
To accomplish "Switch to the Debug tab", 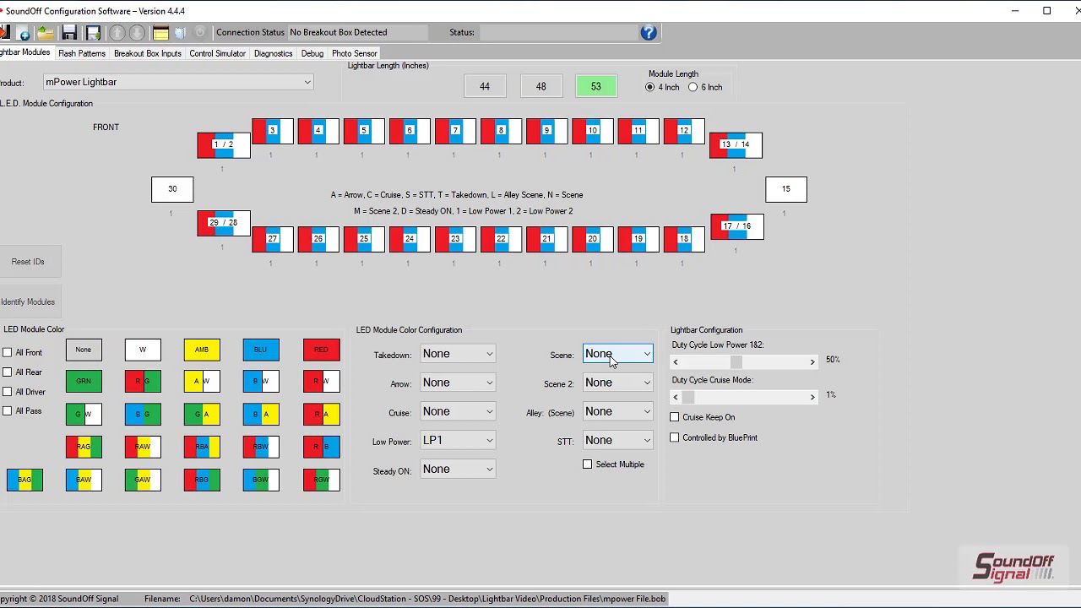I will 312,53.
